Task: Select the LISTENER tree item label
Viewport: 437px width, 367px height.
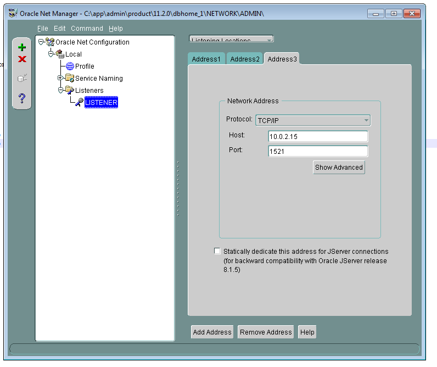Action: pos(101,102)
